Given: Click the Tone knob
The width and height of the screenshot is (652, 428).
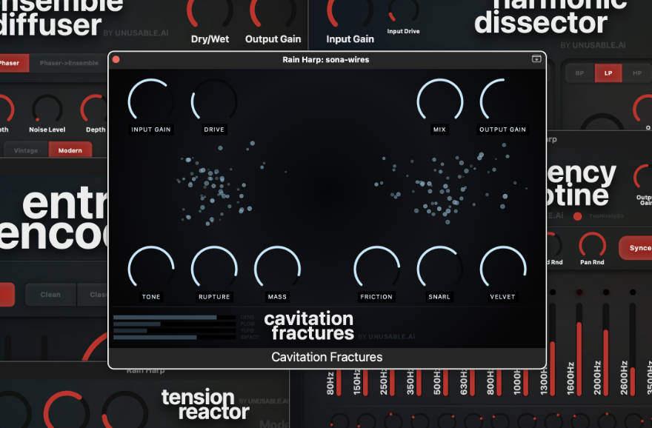Looking at the screenshot, I should click(151, 268).
